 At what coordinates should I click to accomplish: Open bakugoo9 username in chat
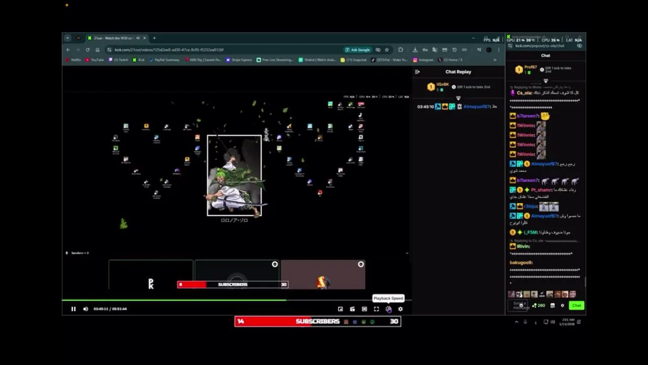click(521, 263)
